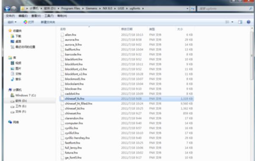This screenshot has width=255, height=161.
Task: Click the Favorites star icon
Action: 10,31
